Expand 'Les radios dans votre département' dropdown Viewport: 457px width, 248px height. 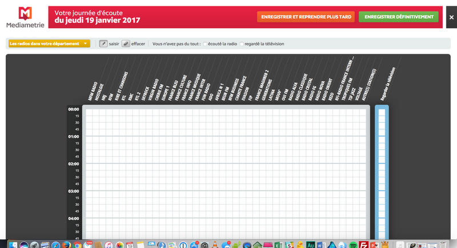[49, 43]
